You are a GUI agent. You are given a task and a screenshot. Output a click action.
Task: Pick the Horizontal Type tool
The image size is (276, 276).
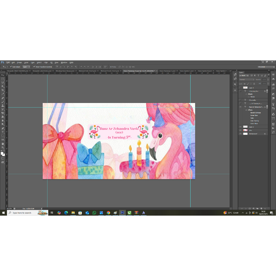[x=3, y=132]
